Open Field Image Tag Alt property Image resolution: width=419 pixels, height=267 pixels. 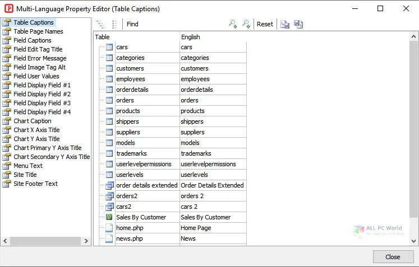(40, 67)
